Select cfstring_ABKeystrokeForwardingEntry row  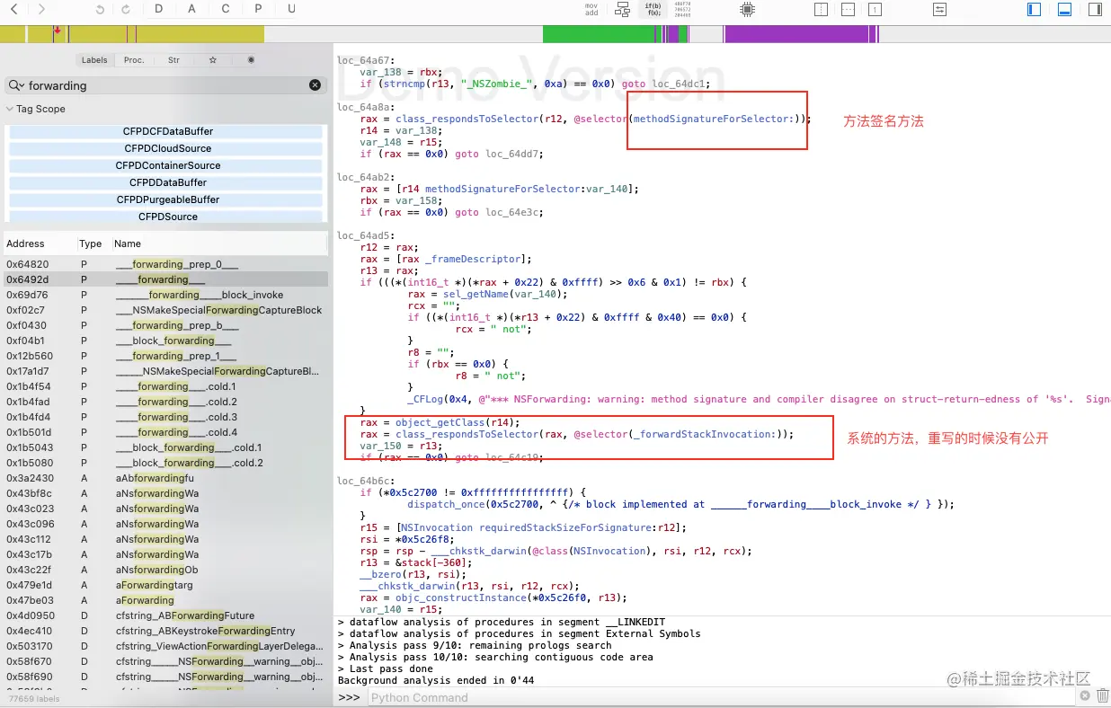[x=166, y=631]
